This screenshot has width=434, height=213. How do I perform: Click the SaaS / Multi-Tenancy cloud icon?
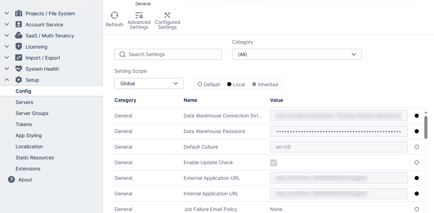(x=19, y=35)
